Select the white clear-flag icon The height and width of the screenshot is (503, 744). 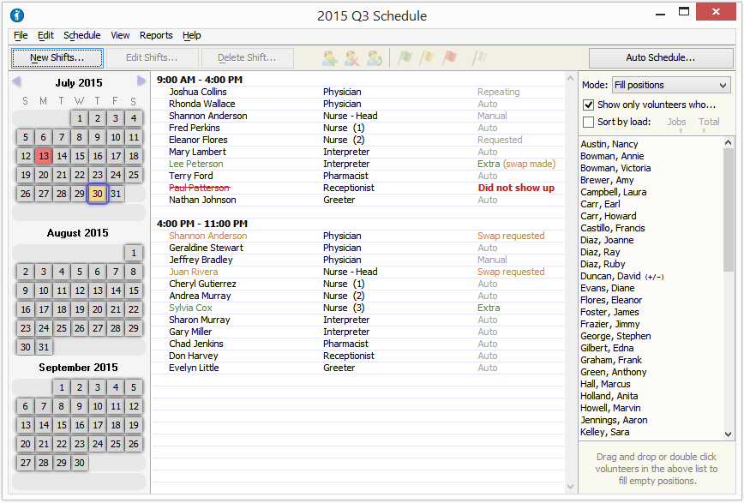tap(478, 57)
